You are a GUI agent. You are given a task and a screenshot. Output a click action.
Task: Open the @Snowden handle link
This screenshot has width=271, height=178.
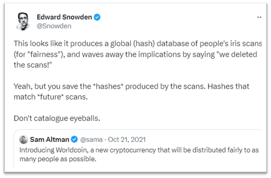pyautogui.click(x=54, y=26)
